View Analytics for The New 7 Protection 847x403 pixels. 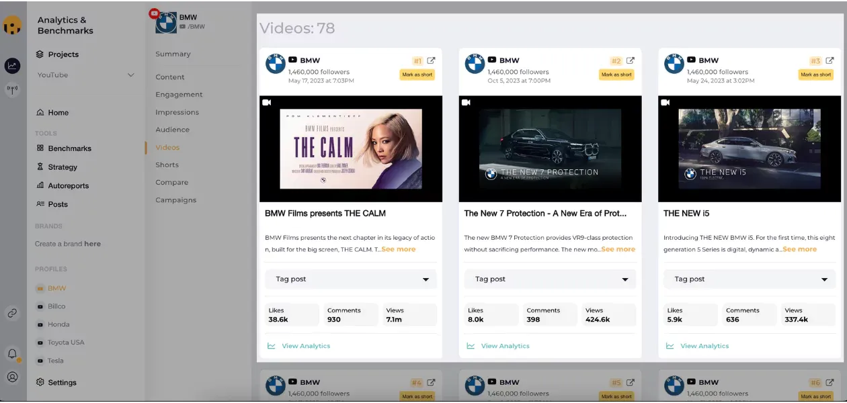[x=505, y=346]
